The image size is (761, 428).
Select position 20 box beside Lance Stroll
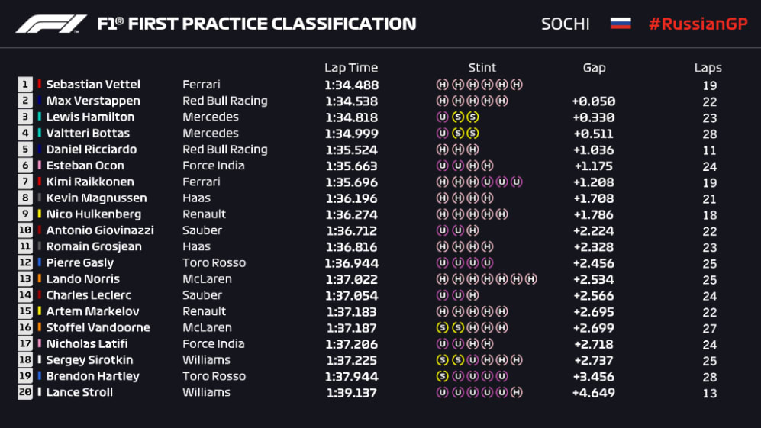pyautogui.click(x=25, y=392)
